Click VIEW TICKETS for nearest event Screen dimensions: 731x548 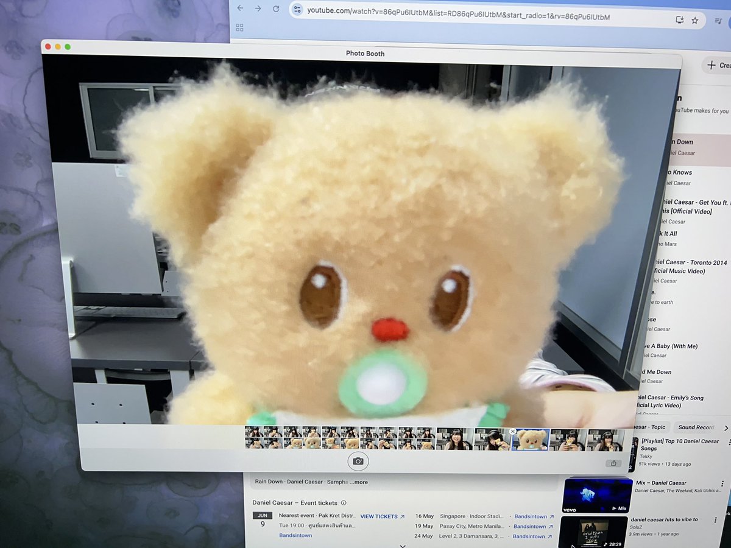(382, 516)
